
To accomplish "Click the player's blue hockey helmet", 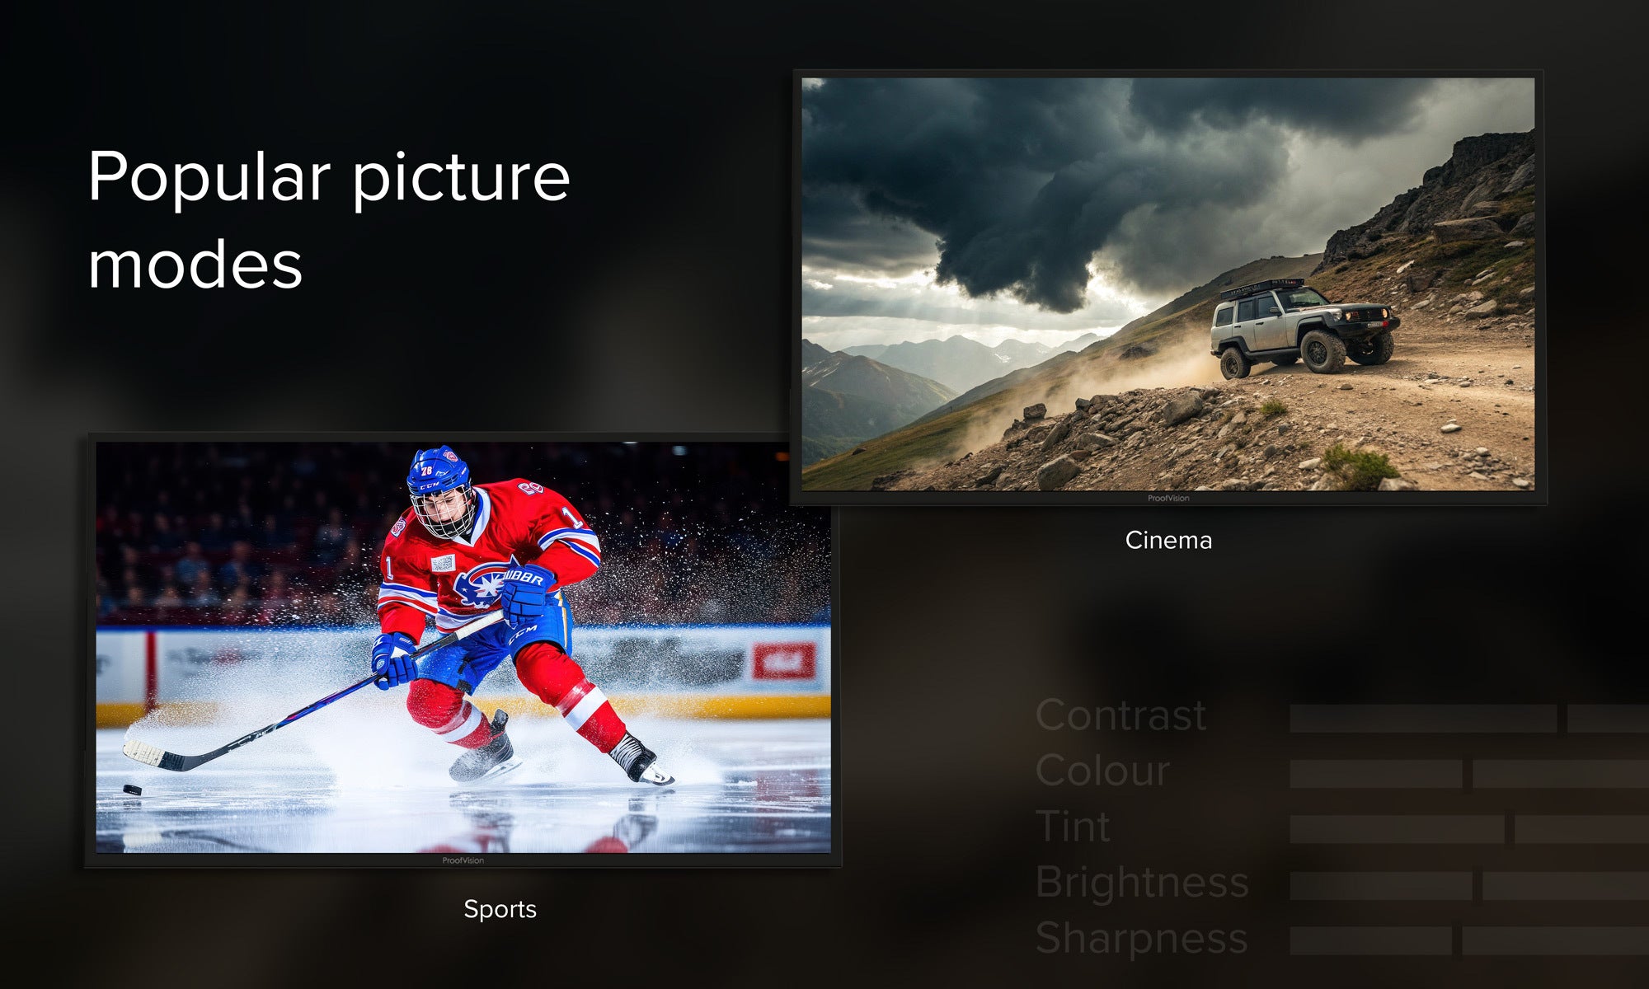I will [x=438, y=471].
